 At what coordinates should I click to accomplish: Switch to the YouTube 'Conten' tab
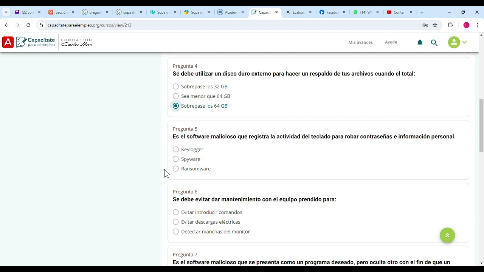coord(399,12)
